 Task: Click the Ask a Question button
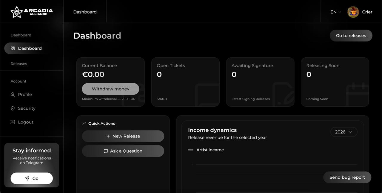[x=123, y=151]
